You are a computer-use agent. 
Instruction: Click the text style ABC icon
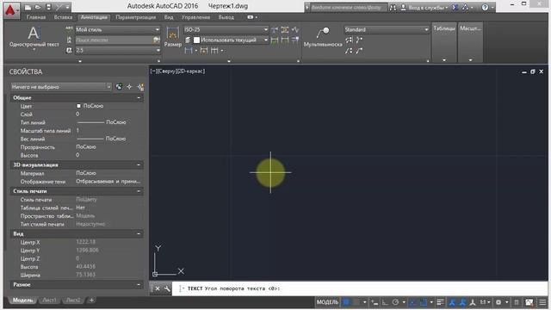click(69, 29)
